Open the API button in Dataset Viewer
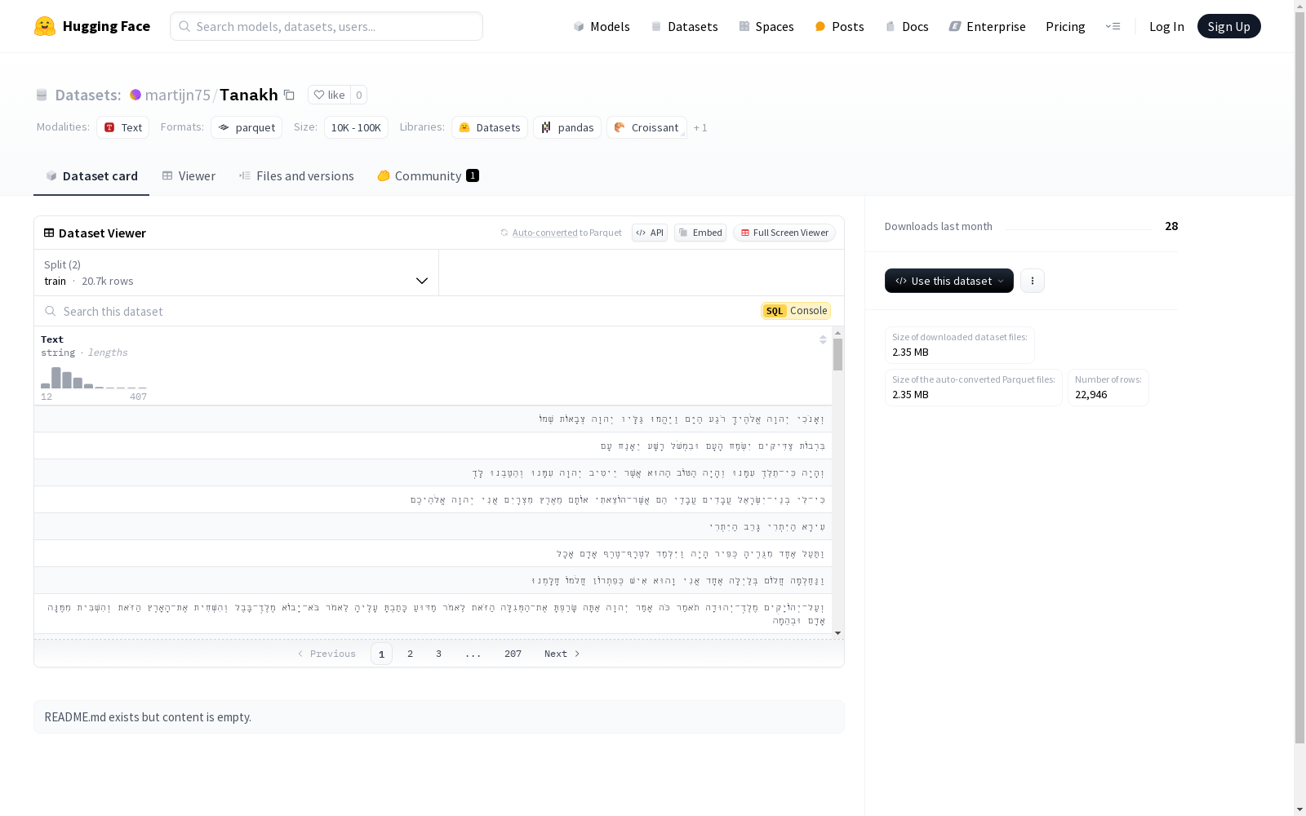 click(x=650, y=233)
